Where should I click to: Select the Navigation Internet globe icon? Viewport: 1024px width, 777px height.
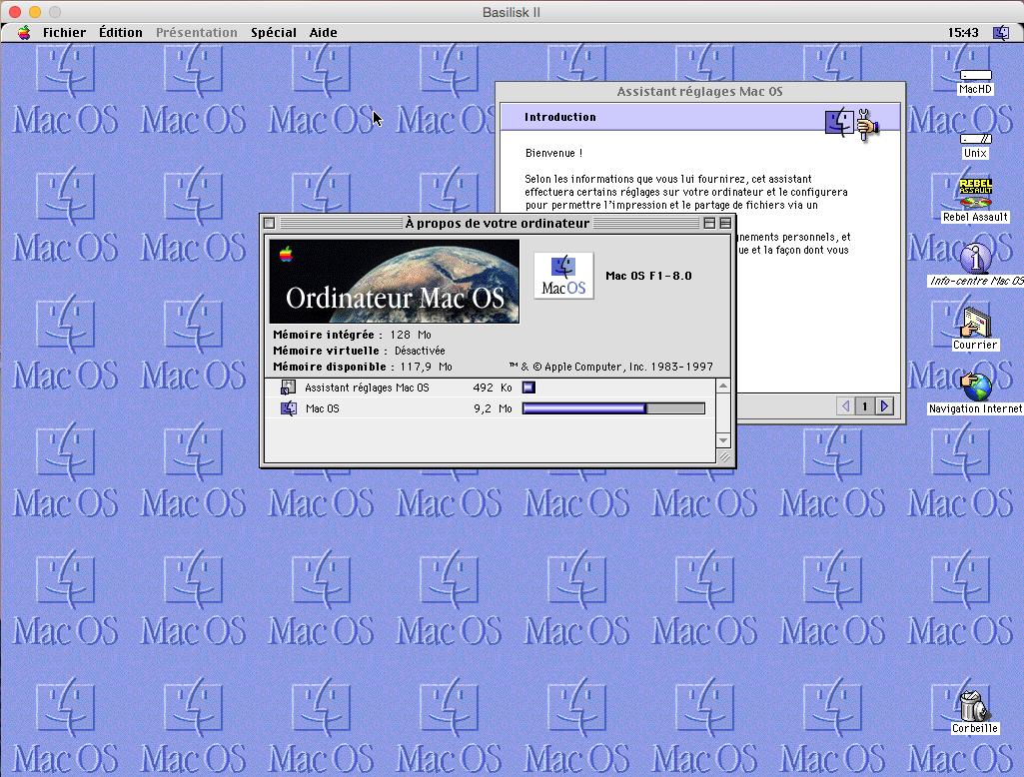pyautogui.click(x=975, y=386)
